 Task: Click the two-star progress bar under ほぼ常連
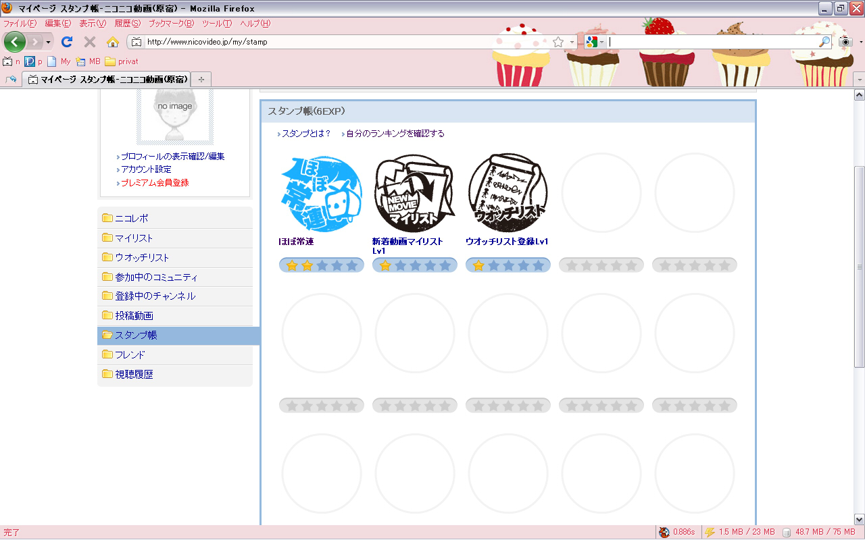point(322,265)
